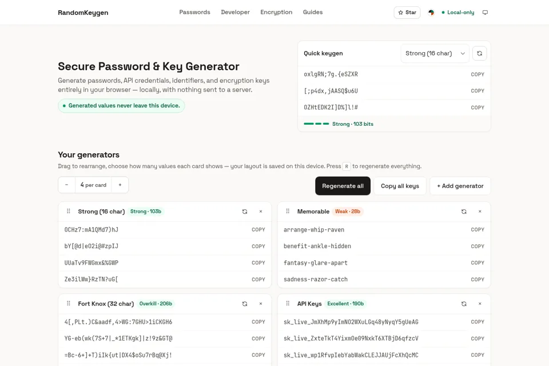Select the text arrange-whip-raven

pos(314,230)
